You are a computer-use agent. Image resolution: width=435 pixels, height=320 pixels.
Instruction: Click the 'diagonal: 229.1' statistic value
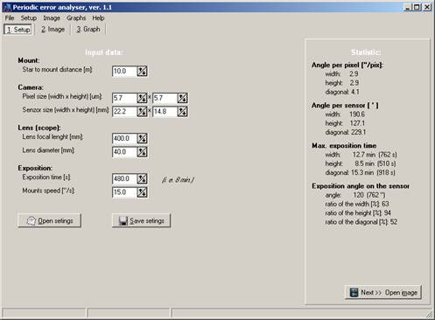[346, 132]
